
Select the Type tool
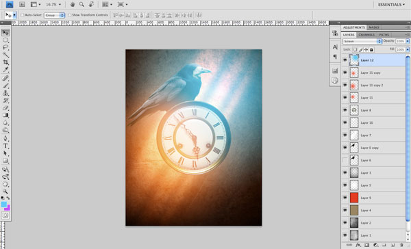pos(5,146)
